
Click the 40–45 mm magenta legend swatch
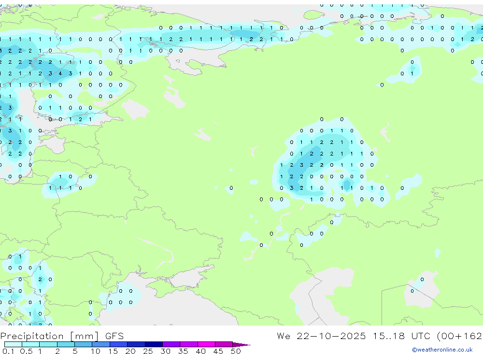(206, 344)
